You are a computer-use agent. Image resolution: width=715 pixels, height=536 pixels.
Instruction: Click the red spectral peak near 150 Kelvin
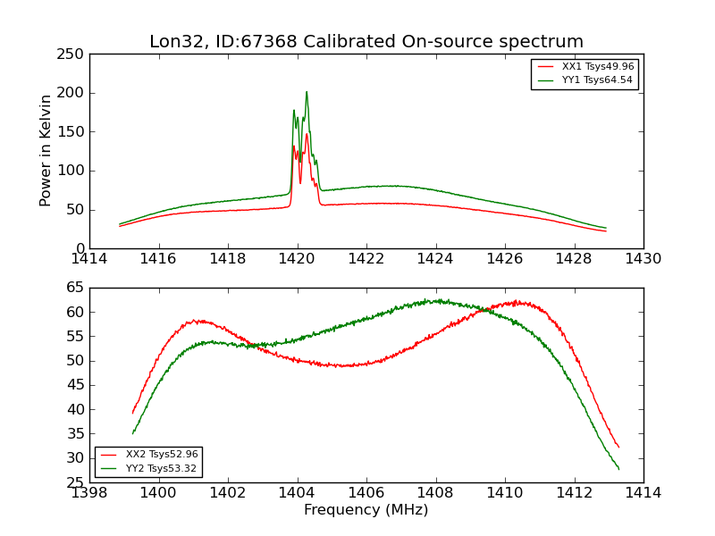click(307, 135)
